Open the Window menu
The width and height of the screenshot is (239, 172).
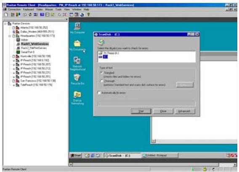click(x=77, y=9)
